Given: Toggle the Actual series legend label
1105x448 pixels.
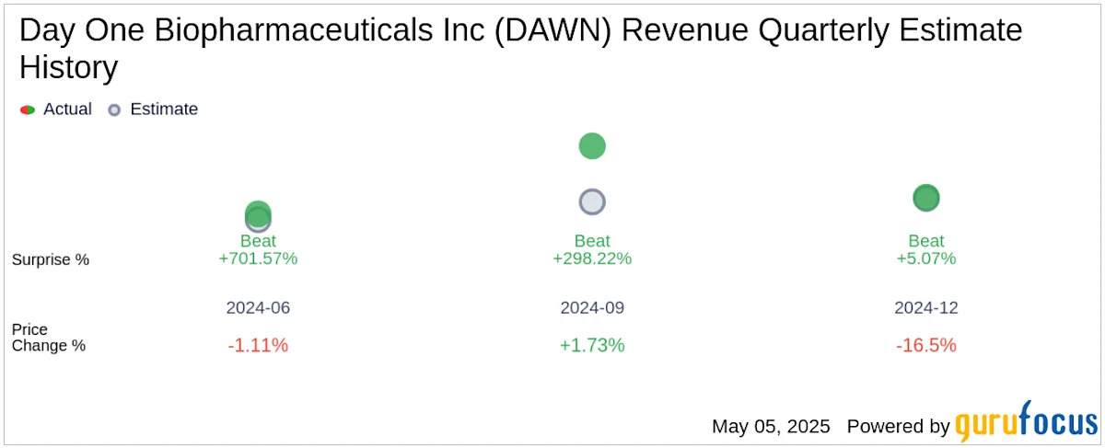Looking at the screenshot, I should tap(67, 109).
